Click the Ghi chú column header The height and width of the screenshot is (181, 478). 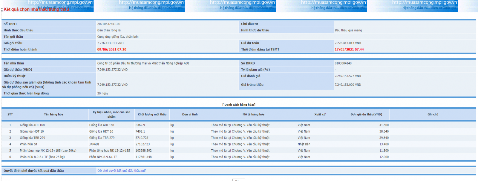pyautogui.click(x=433, y=114)
